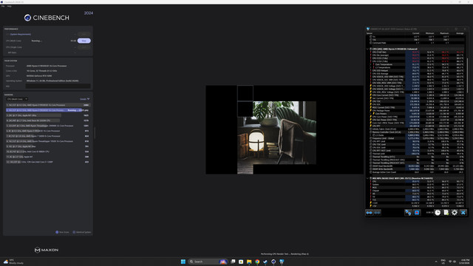Click the expand-columns arrows icon in HWiNFO toolbar
The width and height of the screenshot is (473, 266).
pyautogui.click(x=370, y=213)
